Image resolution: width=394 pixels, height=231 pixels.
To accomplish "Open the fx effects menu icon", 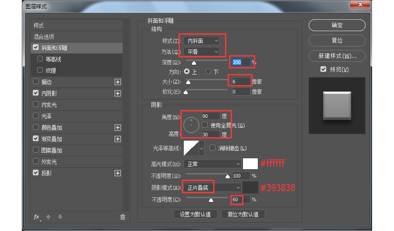I will (x=37, y=217).
